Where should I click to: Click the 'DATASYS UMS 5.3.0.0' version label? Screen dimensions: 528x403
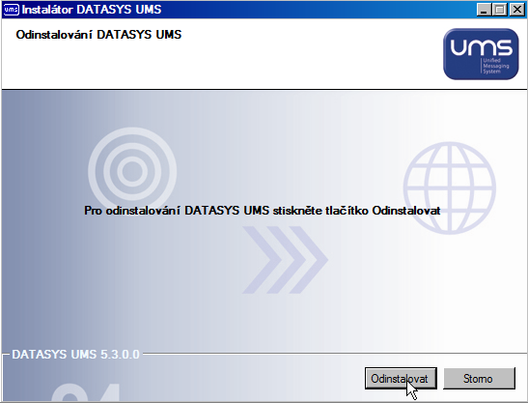(75, 355)
